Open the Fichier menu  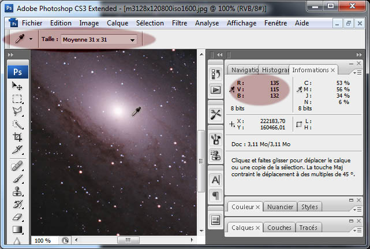(32, 23)
